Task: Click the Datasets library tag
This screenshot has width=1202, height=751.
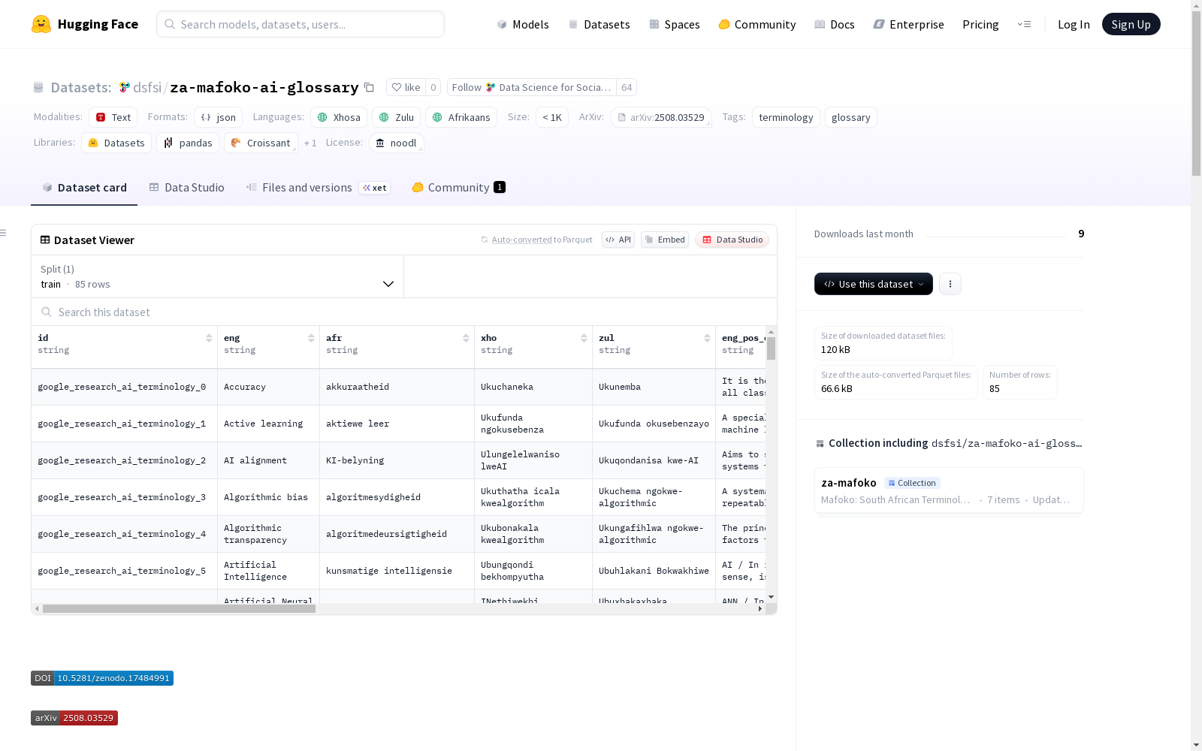Action: tap(116, 143)
